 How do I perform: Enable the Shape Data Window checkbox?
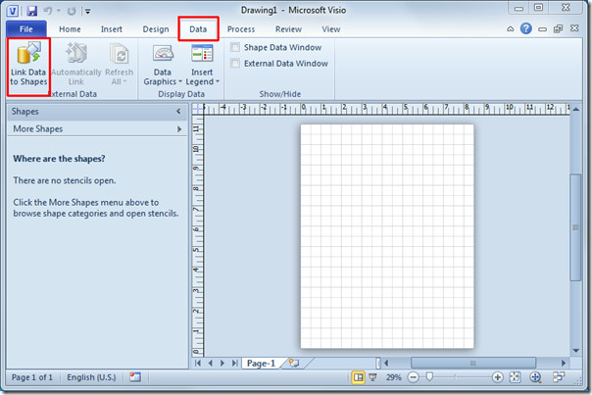tap(235, 48)
